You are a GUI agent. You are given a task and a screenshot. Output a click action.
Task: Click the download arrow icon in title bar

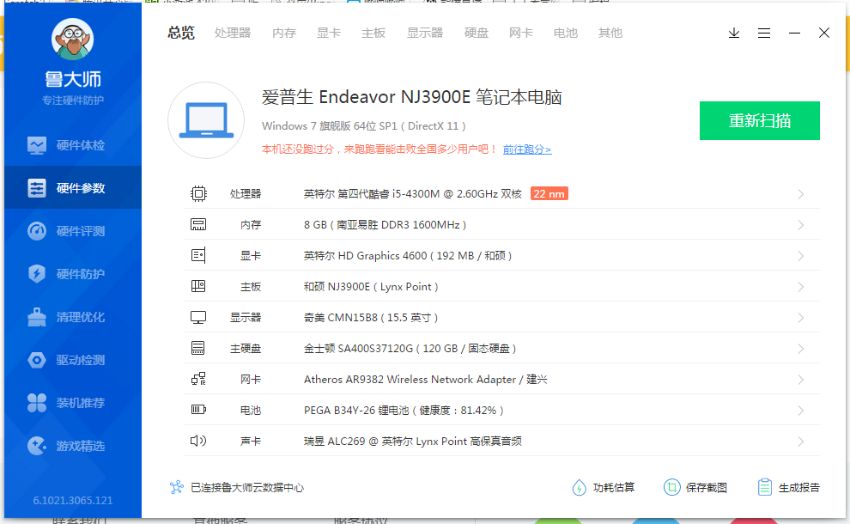(x=734, y=34)
